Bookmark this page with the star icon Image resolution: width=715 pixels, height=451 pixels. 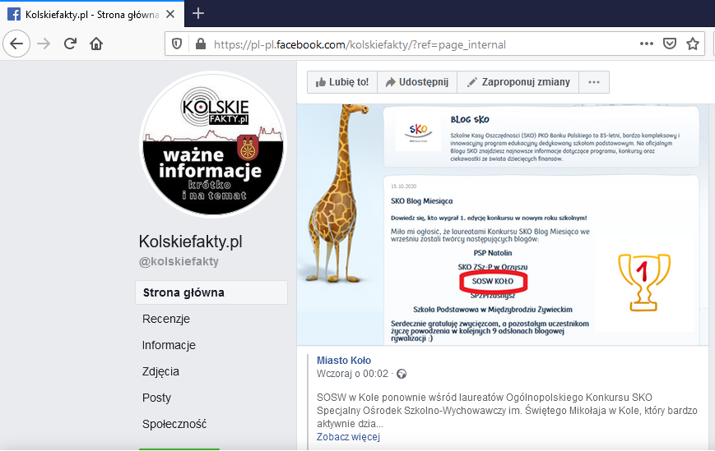click(693, 44)
